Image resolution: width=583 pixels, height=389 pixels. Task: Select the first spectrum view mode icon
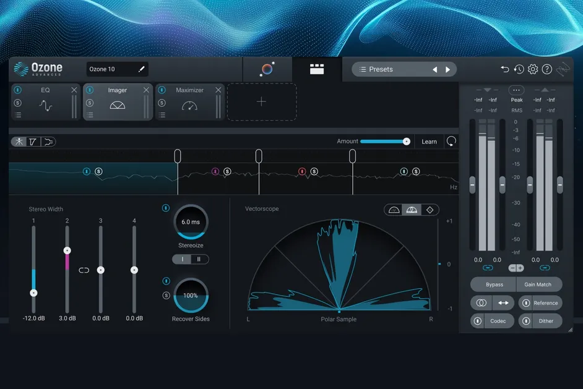(19, 142)
